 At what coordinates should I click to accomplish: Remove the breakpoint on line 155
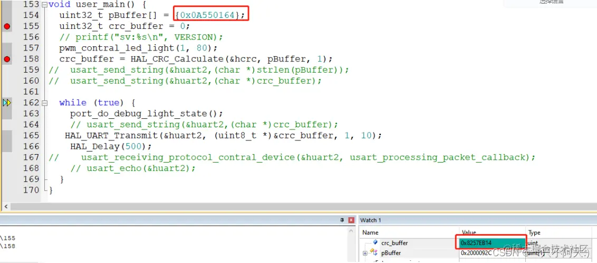[6, 26]
